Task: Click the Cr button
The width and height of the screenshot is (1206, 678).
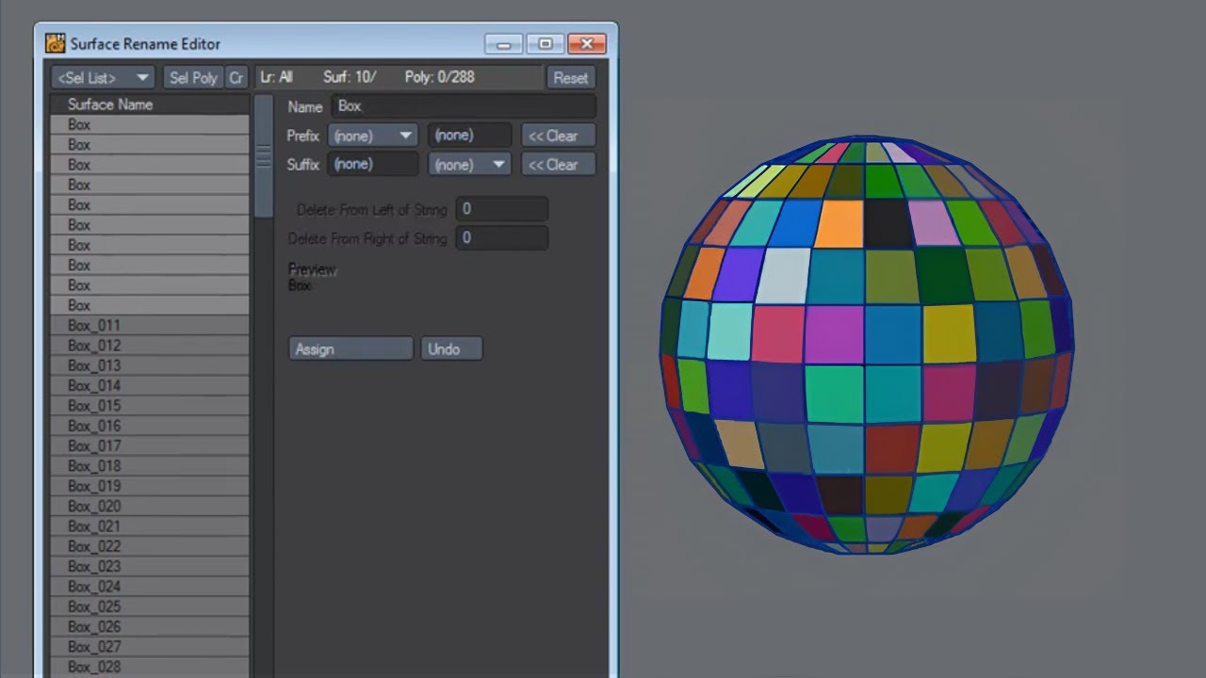Action: [236, 78]
